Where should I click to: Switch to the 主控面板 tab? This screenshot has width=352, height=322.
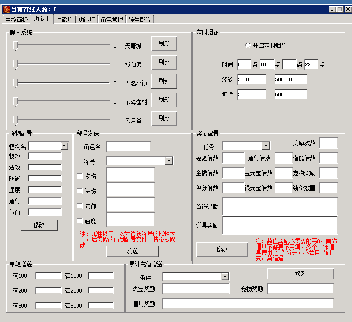17,20
